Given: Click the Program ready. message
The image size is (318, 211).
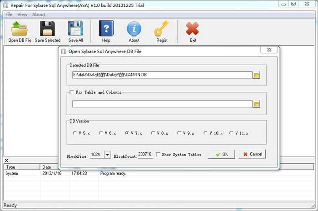Looking at the screenshot, I should tap(113, 173).
